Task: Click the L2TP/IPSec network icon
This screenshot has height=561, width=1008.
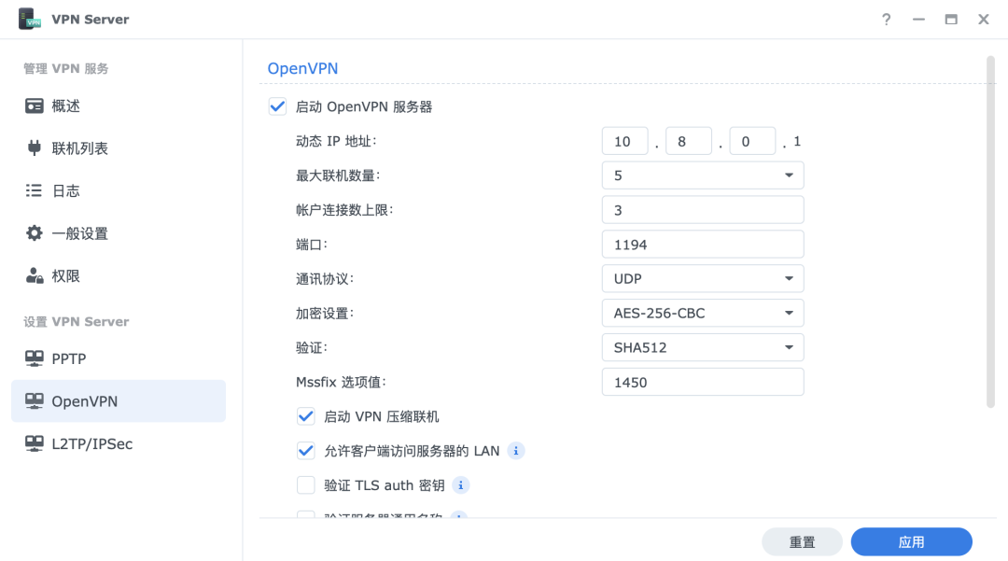Action: (x=35, y=443)
